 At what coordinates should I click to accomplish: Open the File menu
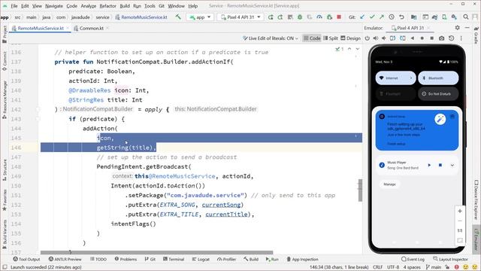14,6
